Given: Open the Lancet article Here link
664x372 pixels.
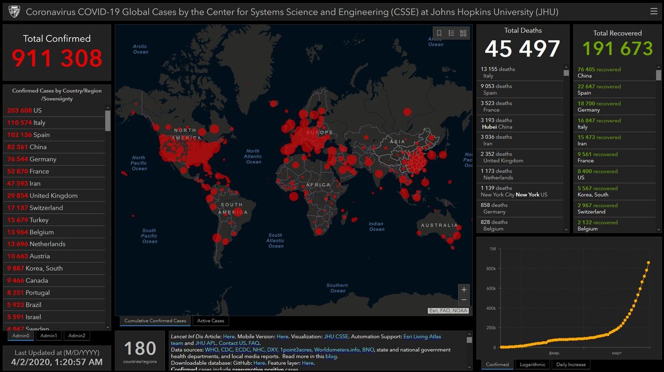Looking at the screenshot, I should click(229, 337).
